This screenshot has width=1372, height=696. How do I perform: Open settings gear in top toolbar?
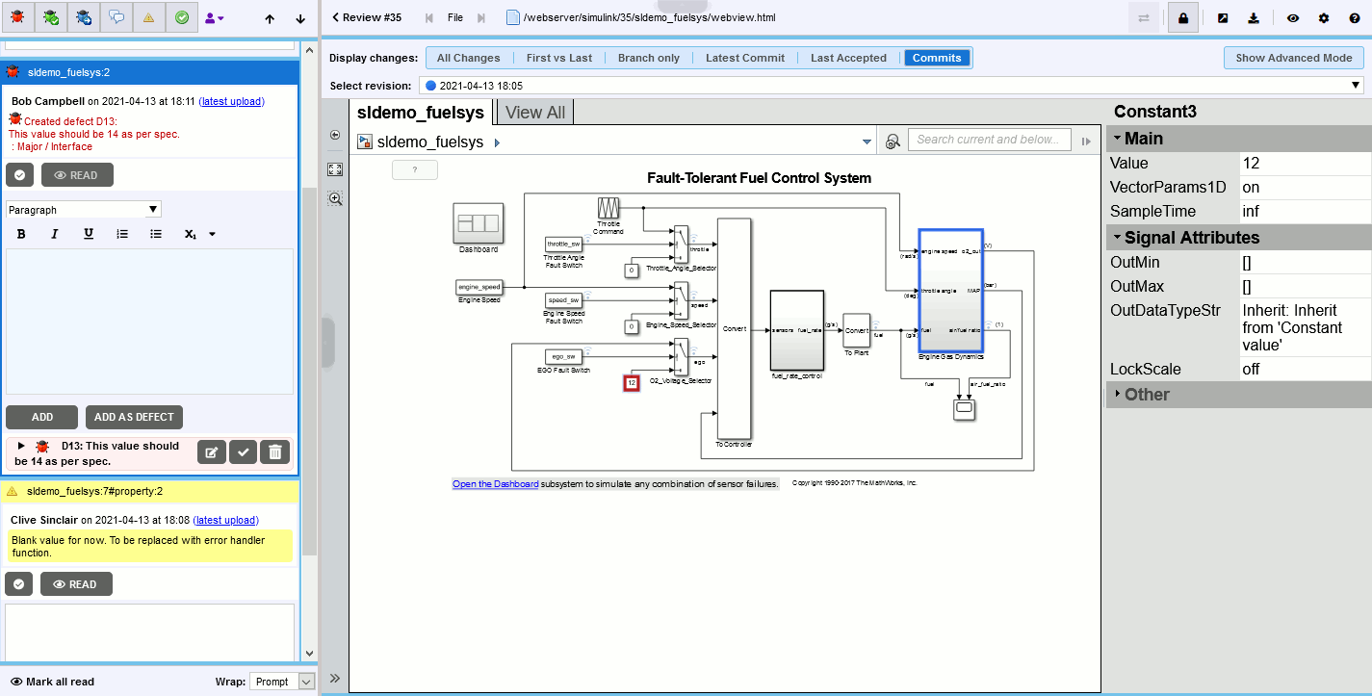point(1324,17)
